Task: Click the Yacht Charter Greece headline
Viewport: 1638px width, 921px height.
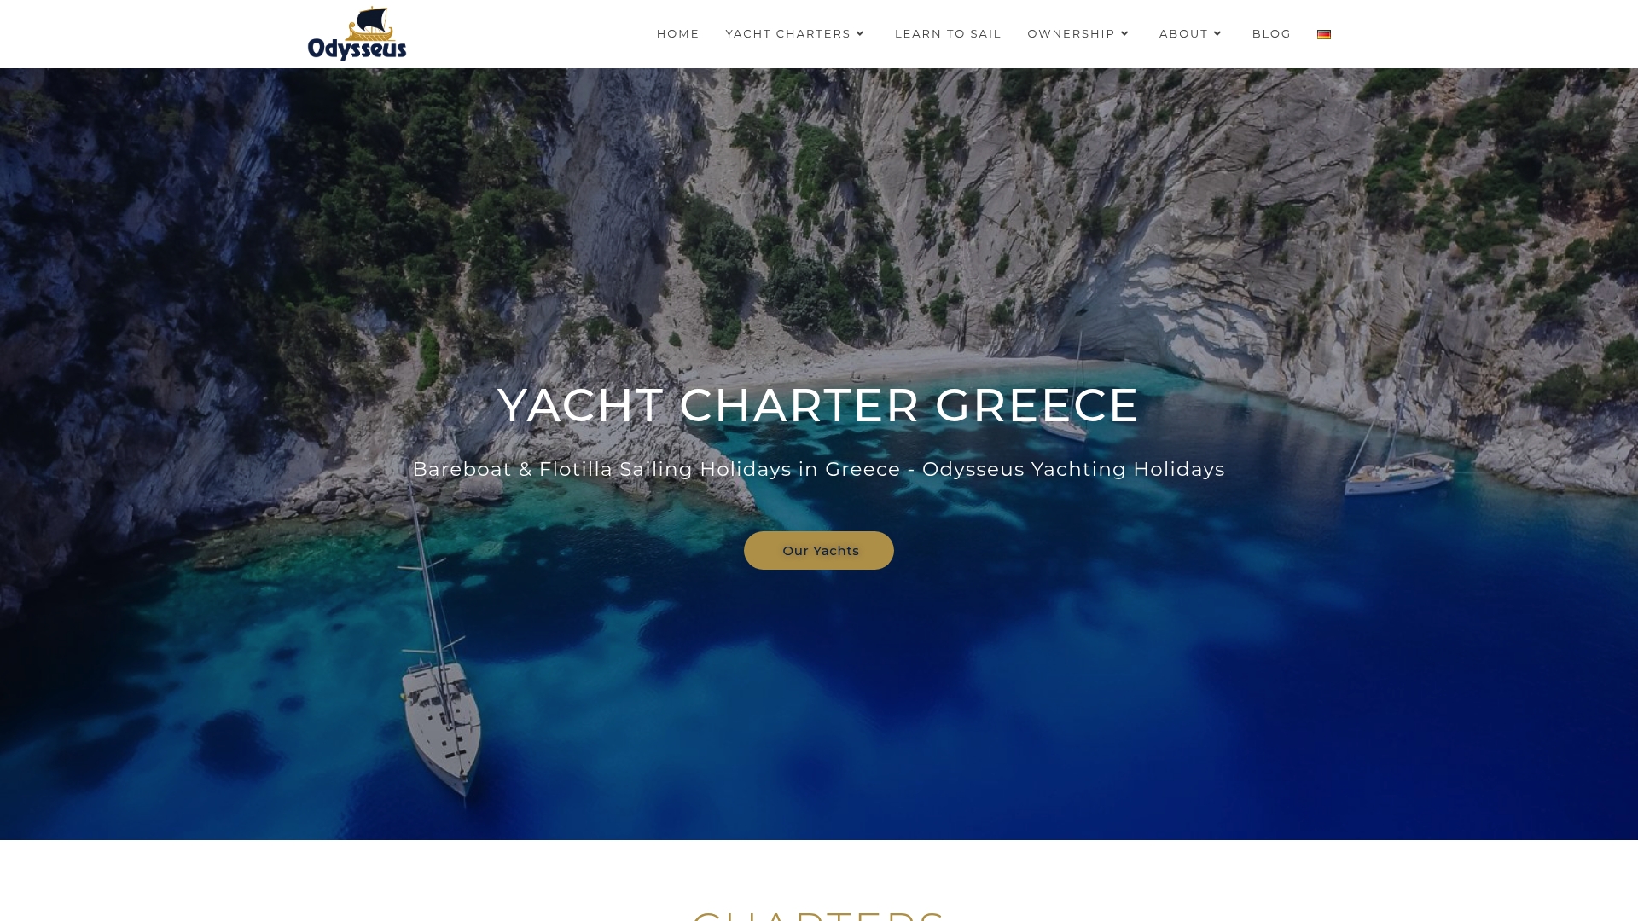Action: click(x=819, y=405)
